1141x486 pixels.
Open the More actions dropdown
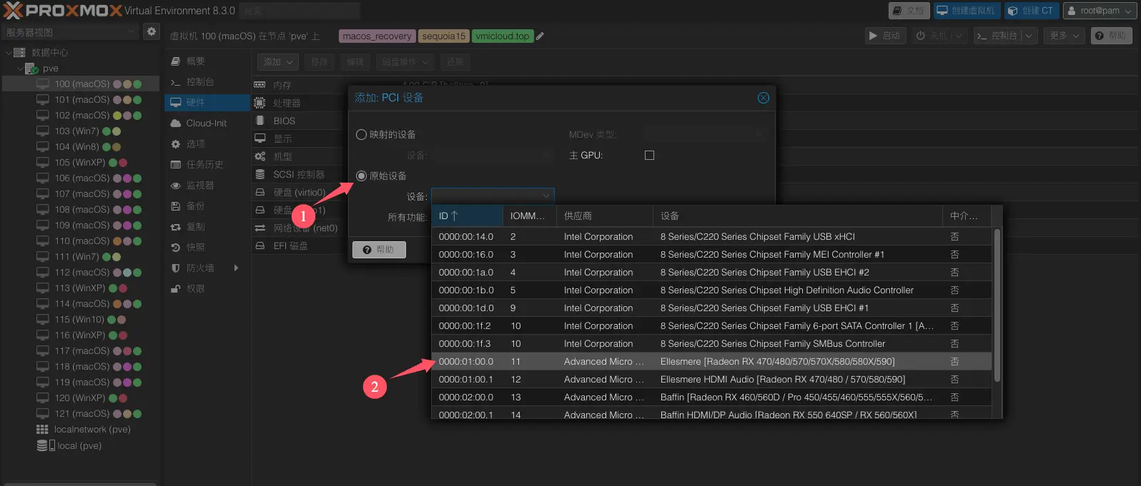point(1065,36)
